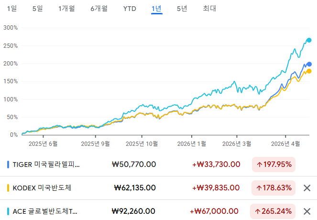The image size is (317, 220).
Task: Click cyan color marker beside ACE
Action: [8, 211]
